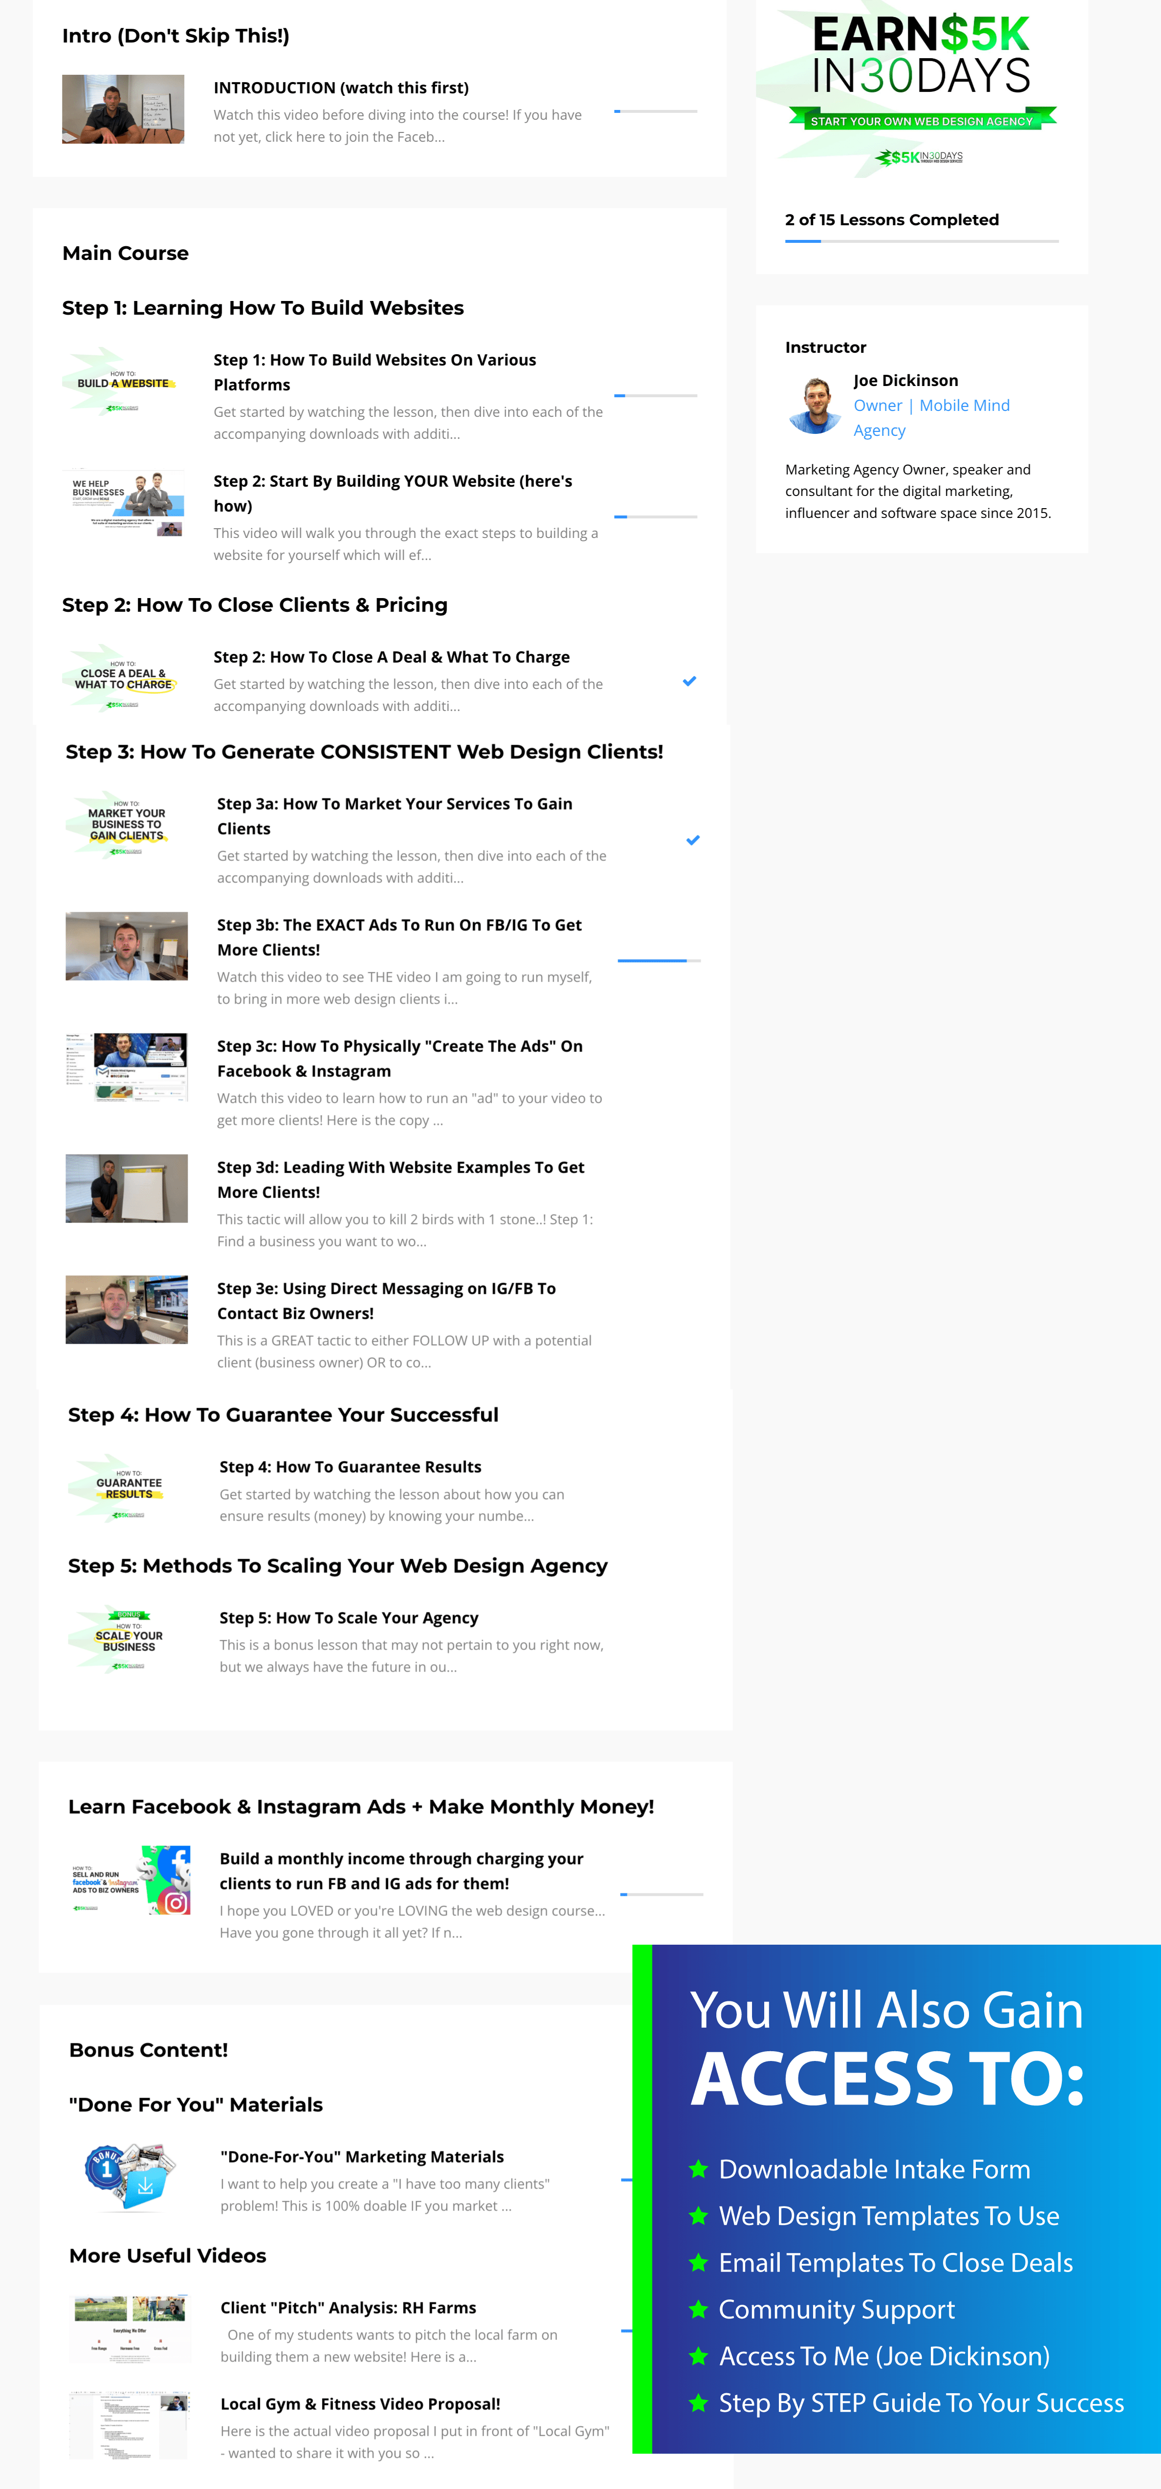
Task: Click the "Done For You" Materials heading
Action: pyautogui.click(x=196, y=2104)
